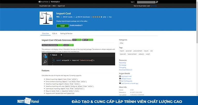
Task: Open the Other breadcrumb link
Action: pos(54,6)
